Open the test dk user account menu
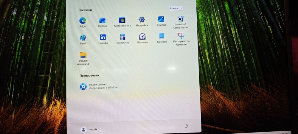The height and width of the screenshot is (134, 298). (x=89, y=130)
